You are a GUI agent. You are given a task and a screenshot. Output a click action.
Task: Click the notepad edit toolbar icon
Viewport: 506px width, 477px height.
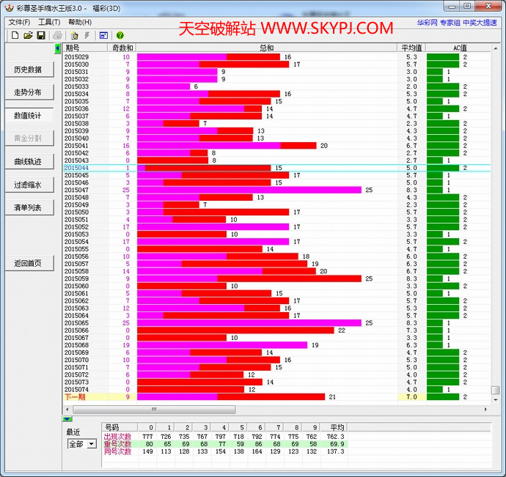click(x=74, y=35)
